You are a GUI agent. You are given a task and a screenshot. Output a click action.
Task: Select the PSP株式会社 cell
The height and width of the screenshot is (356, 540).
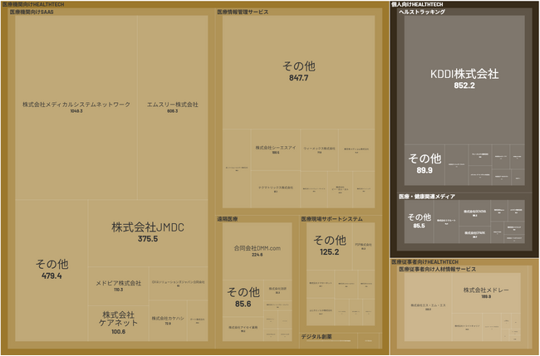[364, 246]
